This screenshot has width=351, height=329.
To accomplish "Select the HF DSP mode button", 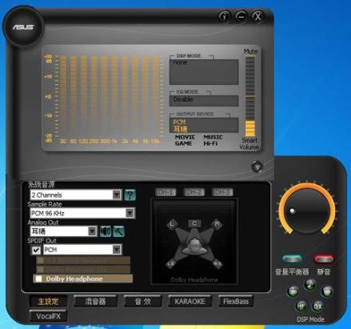I will 301,306.
